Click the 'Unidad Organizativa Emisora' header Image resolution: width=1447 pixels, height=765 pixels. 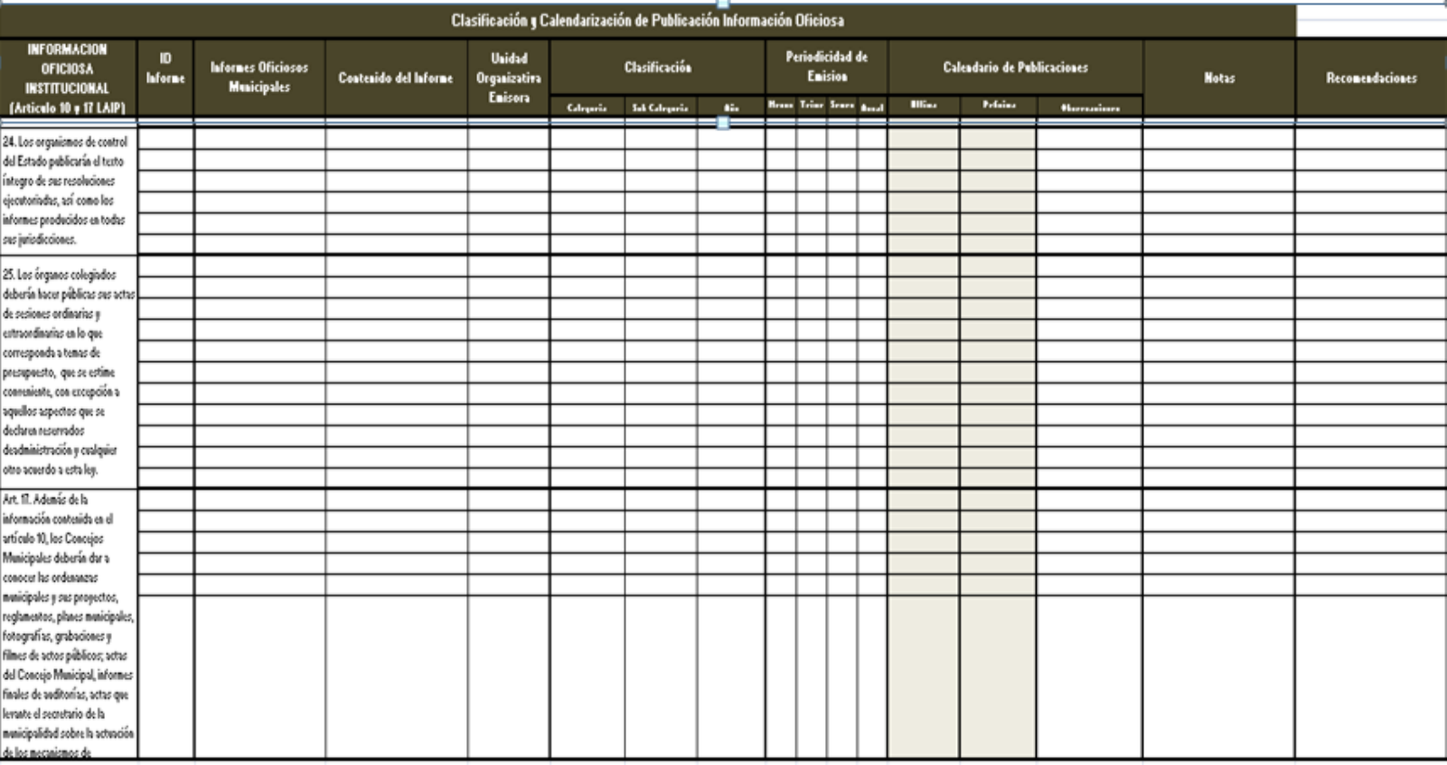(509, 78)
